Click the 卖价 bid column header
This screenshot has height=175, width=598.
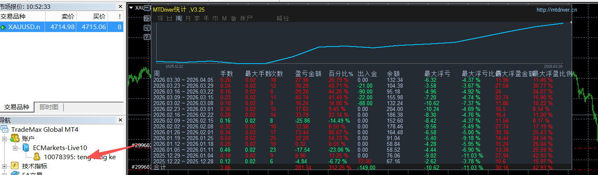tap(61, 16)
